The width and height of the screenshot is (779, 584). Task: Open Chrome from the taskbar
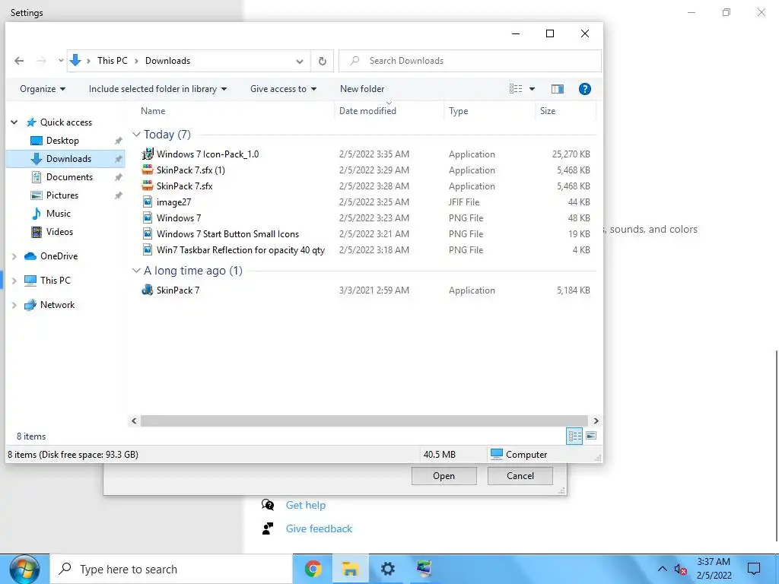313,569
